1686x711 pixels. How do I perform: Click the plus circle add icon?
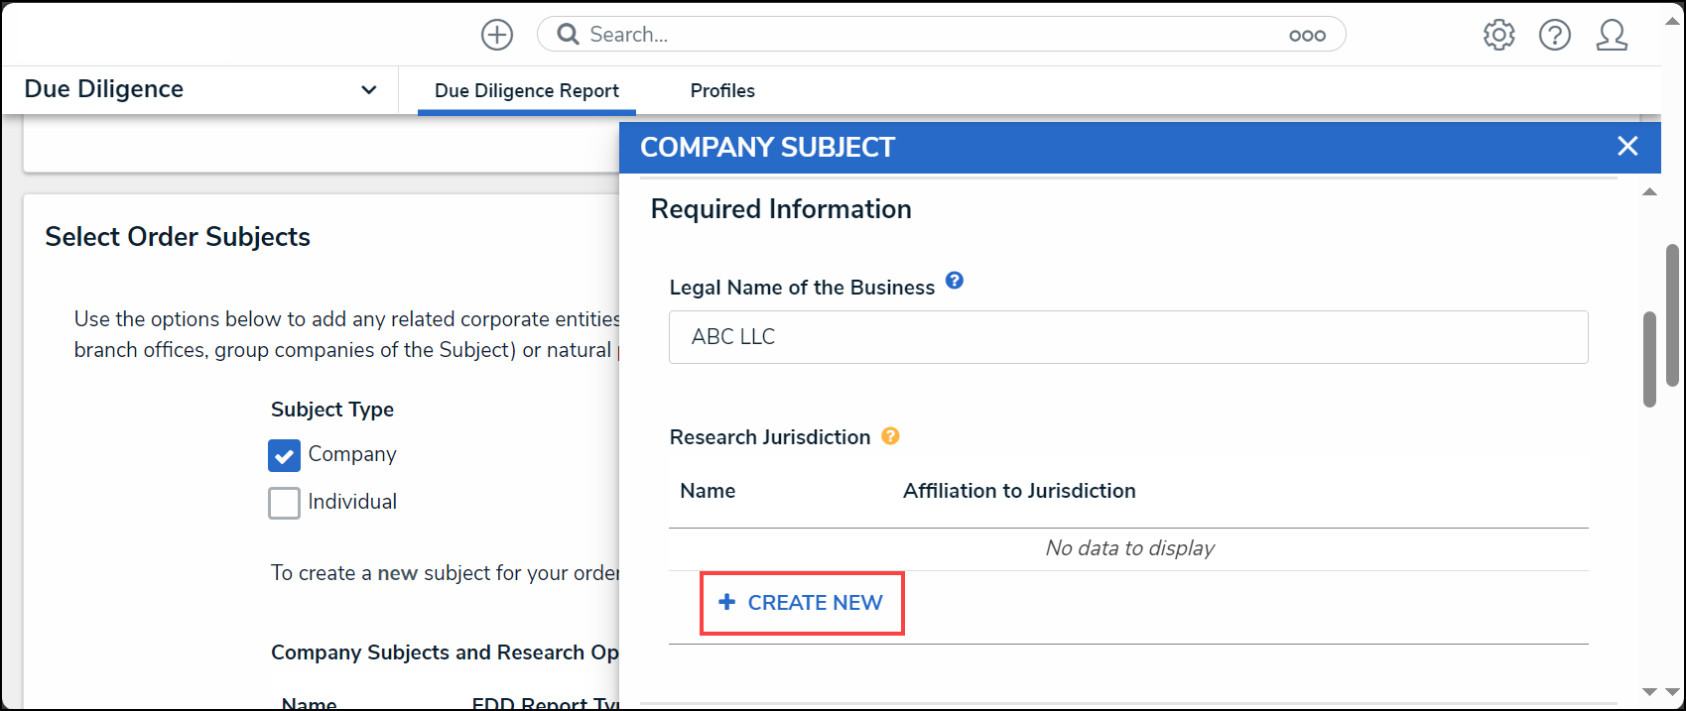pos(497,35)
